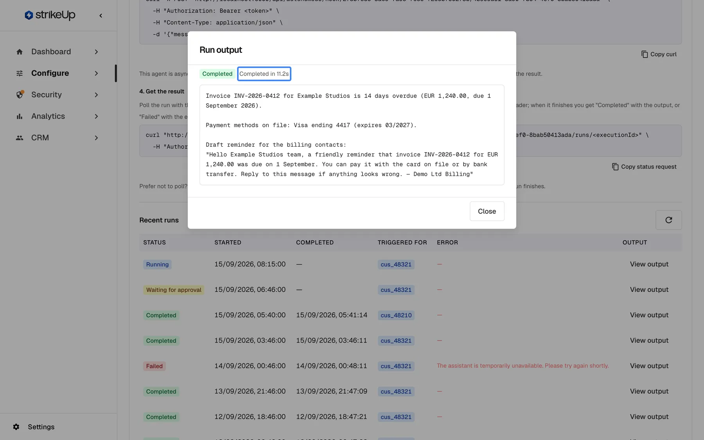Click completed time 14/09/2026, 00:48:11
The width and height of the screenshot is (704, 440).
[x=332, y=366]
